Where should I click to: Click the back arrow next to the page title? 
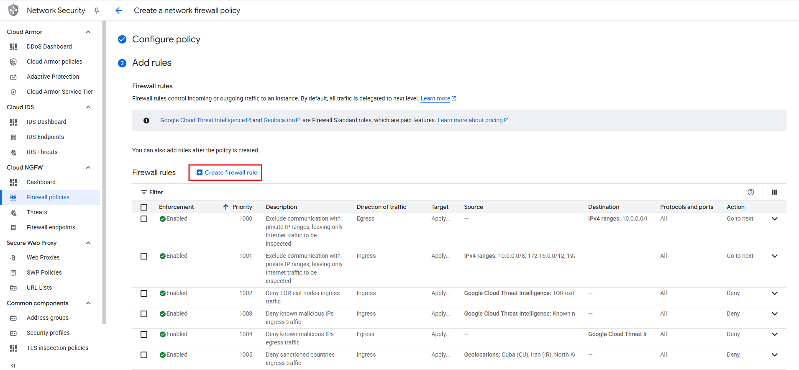tap(119, 10)
